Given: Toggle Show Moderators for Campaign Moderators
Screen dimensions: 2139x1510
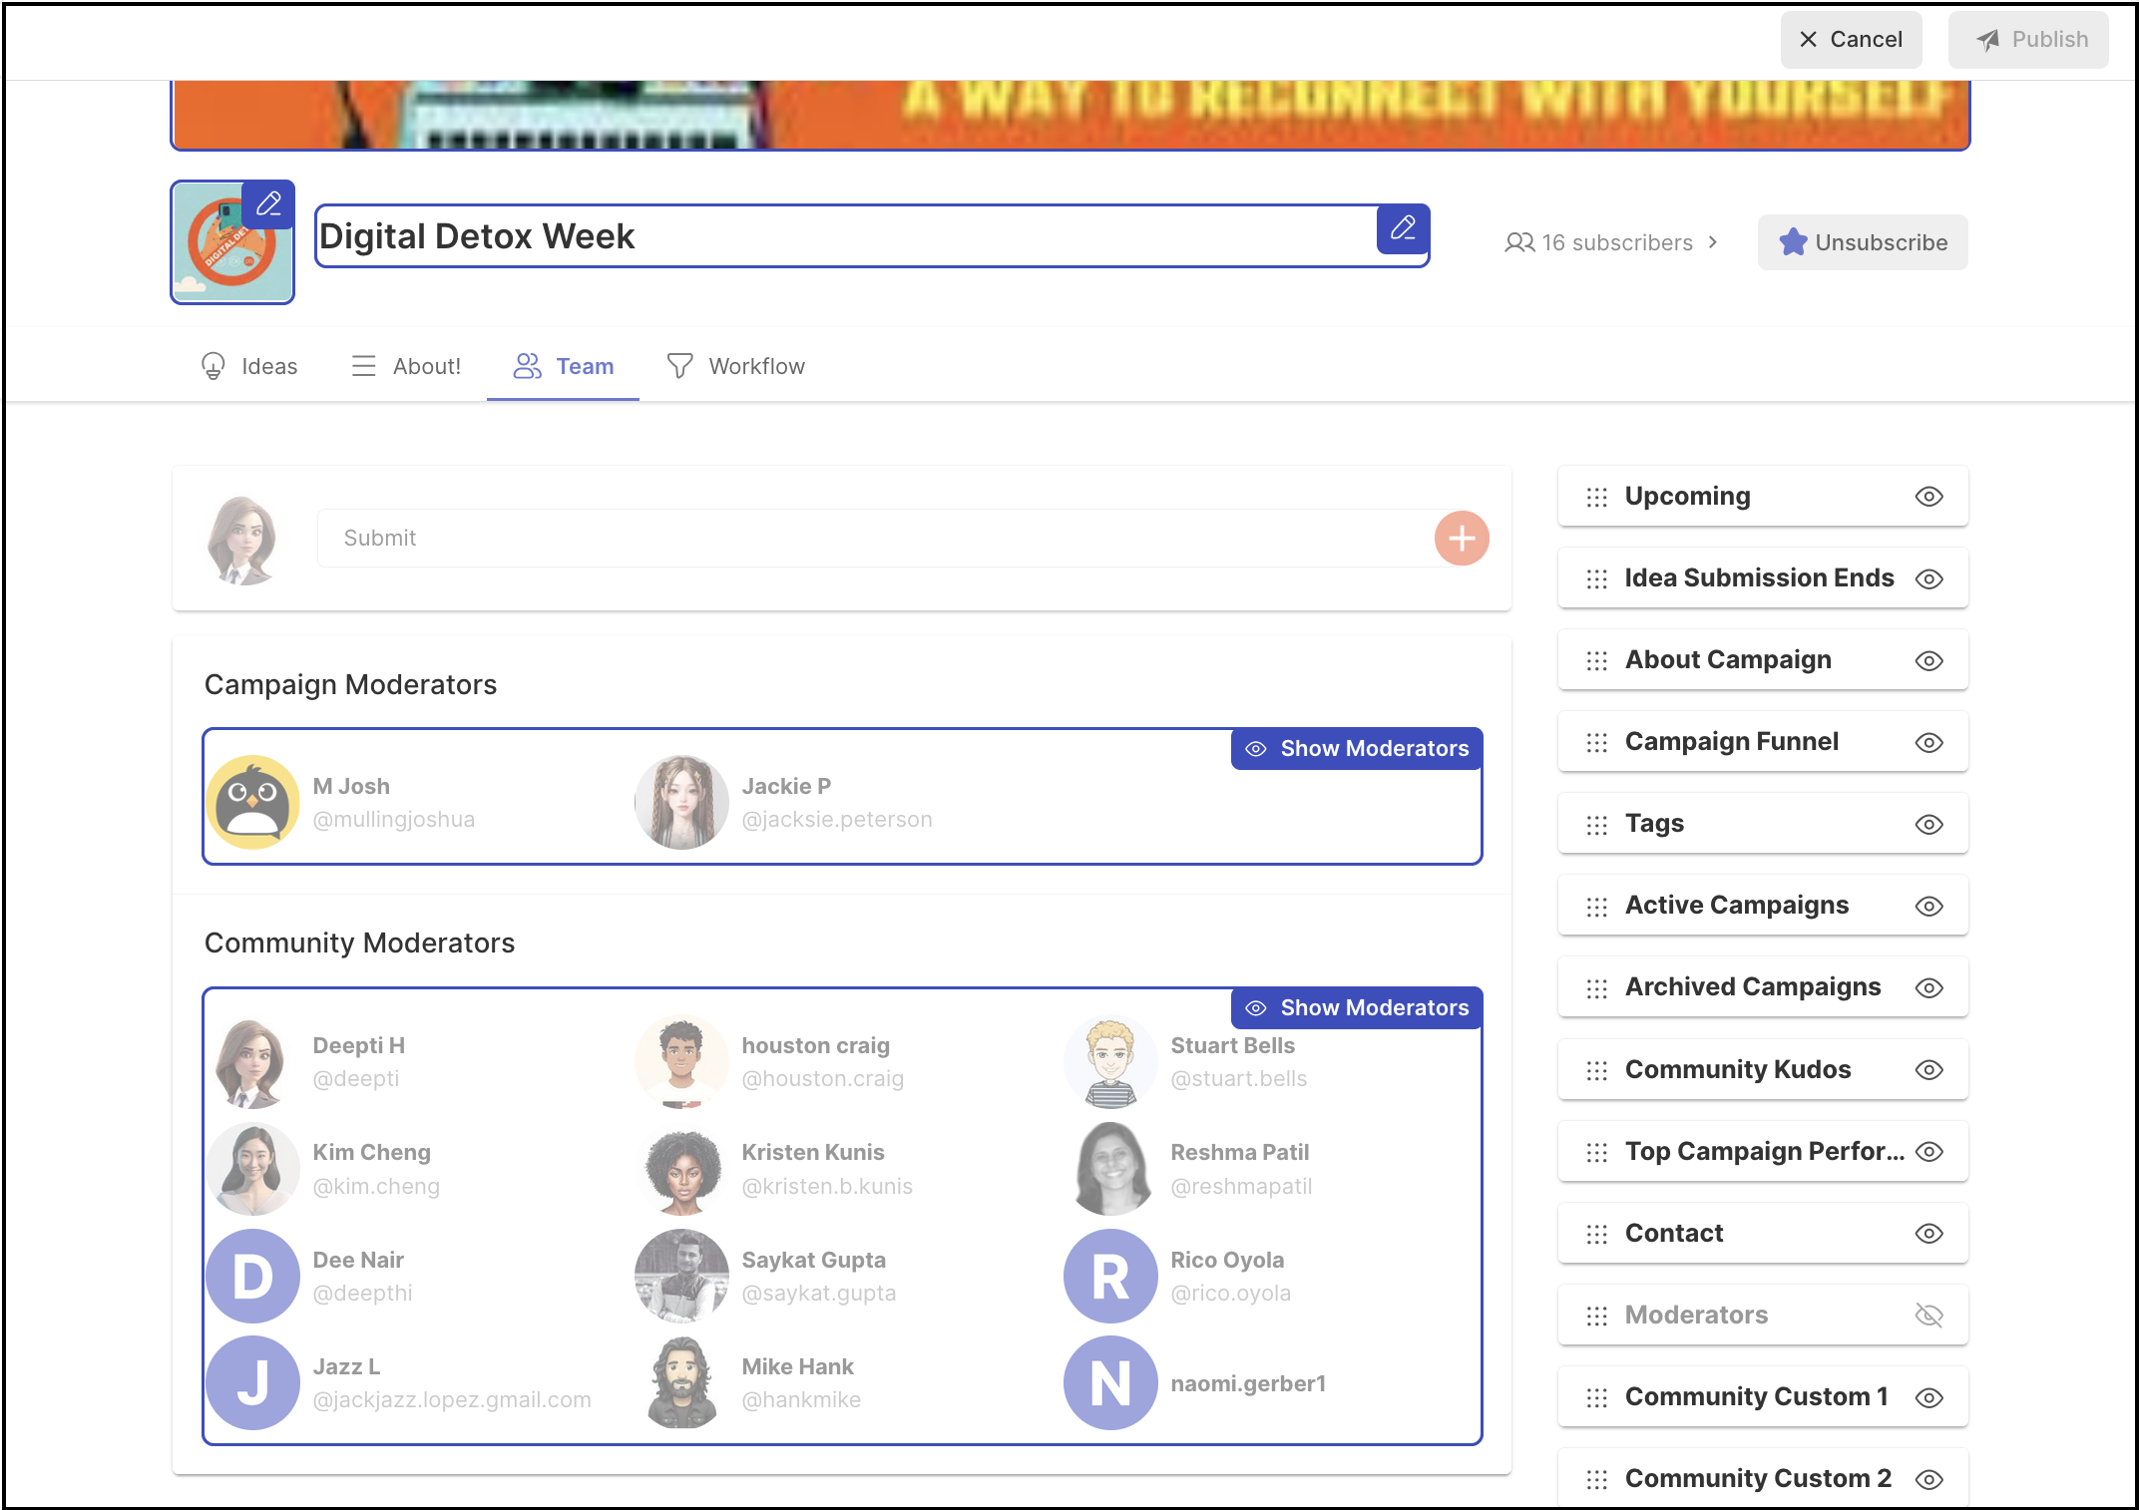Looking at the screenshot, I should point(1357,749).
